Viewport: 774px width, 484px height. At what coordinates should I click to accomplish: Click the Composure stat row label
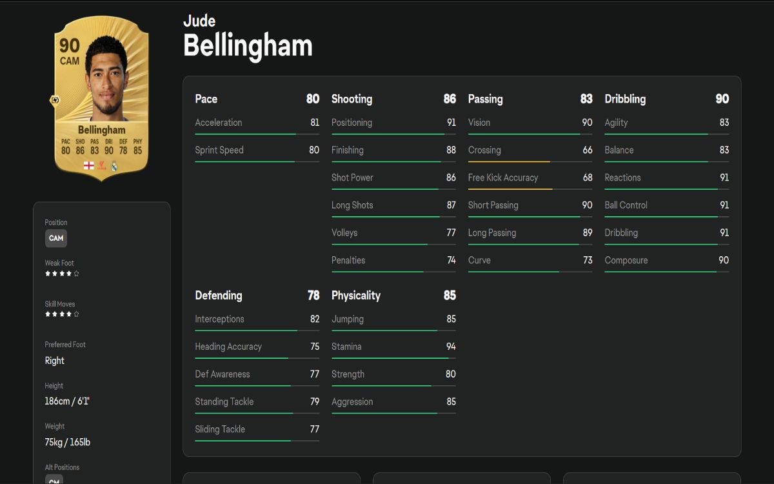click(626, 260)
